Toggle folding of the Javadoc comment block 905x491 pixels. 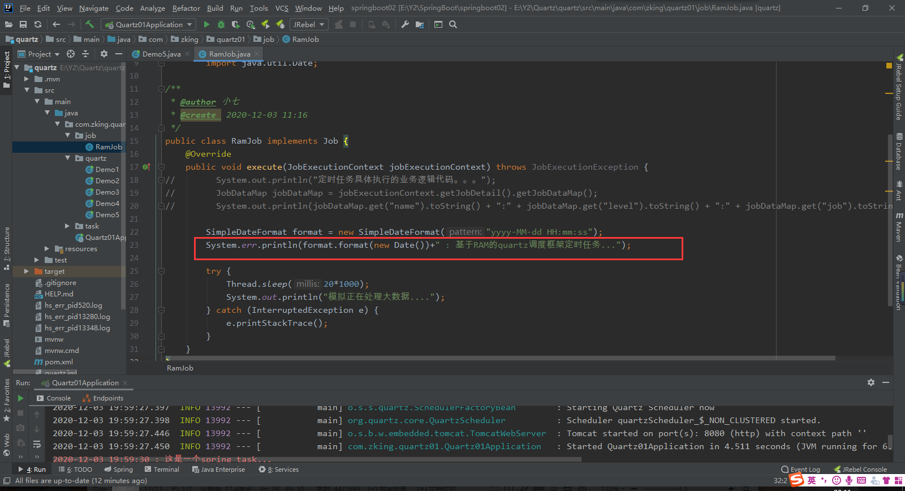(161, 89)
